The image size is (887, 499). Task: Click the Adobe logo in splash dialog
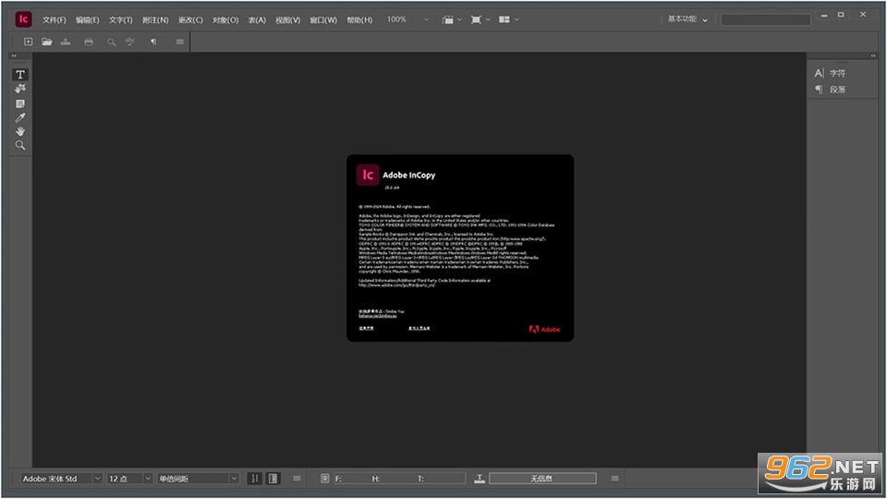[x=544, y=329]
